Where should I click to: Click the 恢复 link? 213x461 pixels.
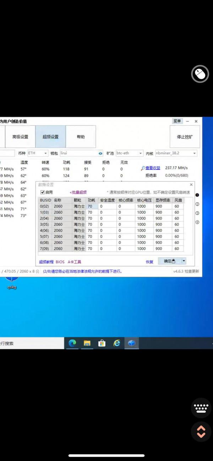[x=149, y=262]
